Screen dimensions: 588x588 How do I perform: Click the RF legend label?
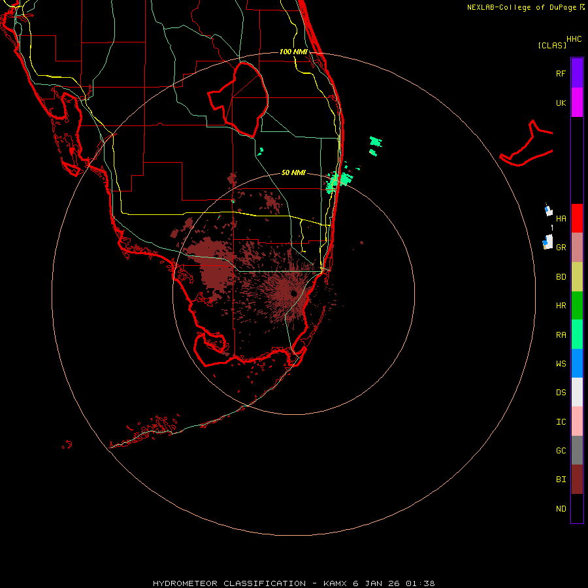561,73
